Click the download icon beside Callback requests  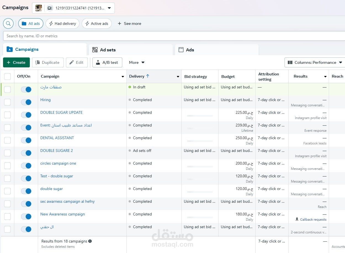(297, 219)
